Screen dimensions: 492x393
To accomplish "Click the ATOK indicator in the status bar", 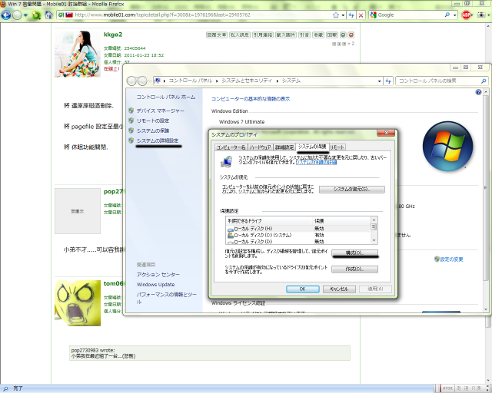I will [447, 388].
